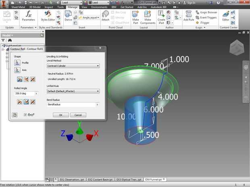Open the Parameters fx tool
Screen dimensions: 250x187
point(28,16)
